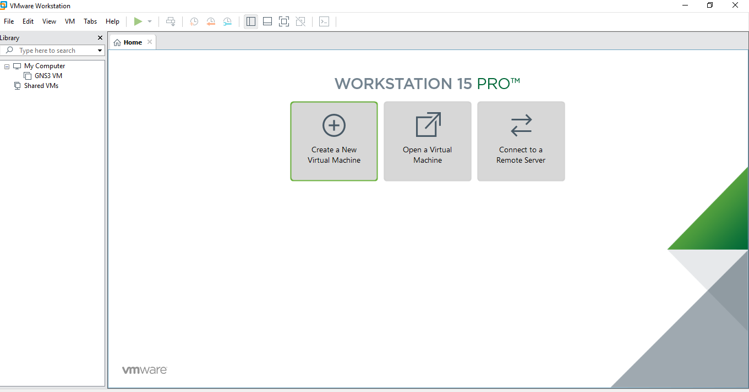
Task: Send Ctrl+Alt+Del to the guest
Action: coord(171,21)
